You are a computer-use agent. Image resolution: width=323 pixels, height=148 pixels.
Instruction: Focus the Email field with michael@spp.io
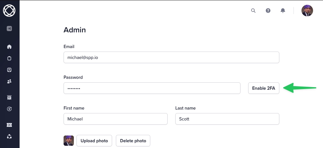tap(171, 57)
